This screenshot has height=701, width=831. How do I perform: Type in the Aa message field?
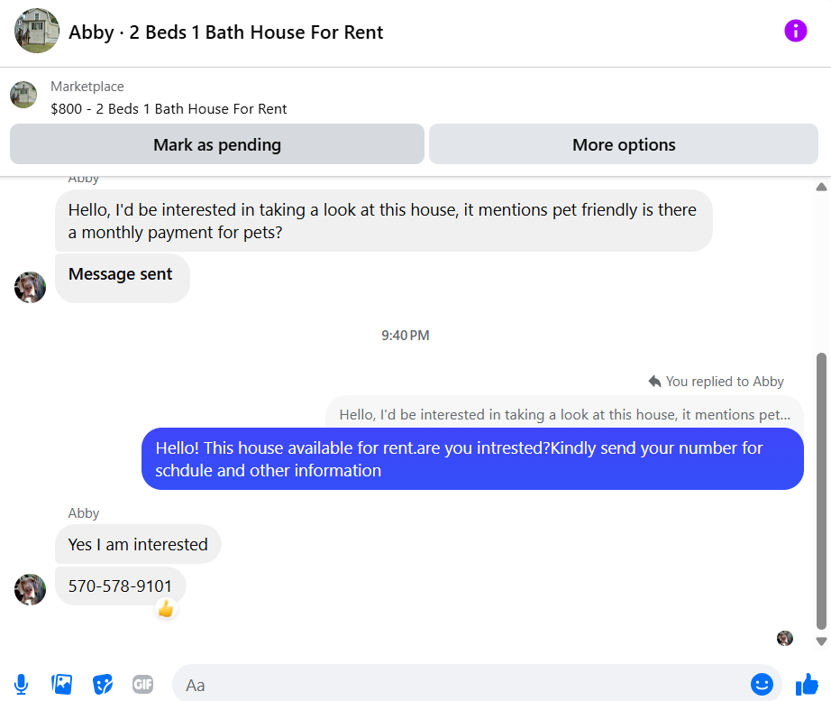[460, 685]
